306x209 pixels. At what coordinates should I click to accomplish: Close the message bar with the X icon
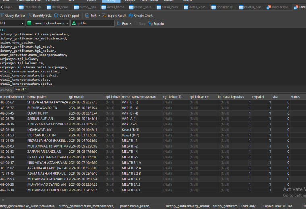[3, 200]
